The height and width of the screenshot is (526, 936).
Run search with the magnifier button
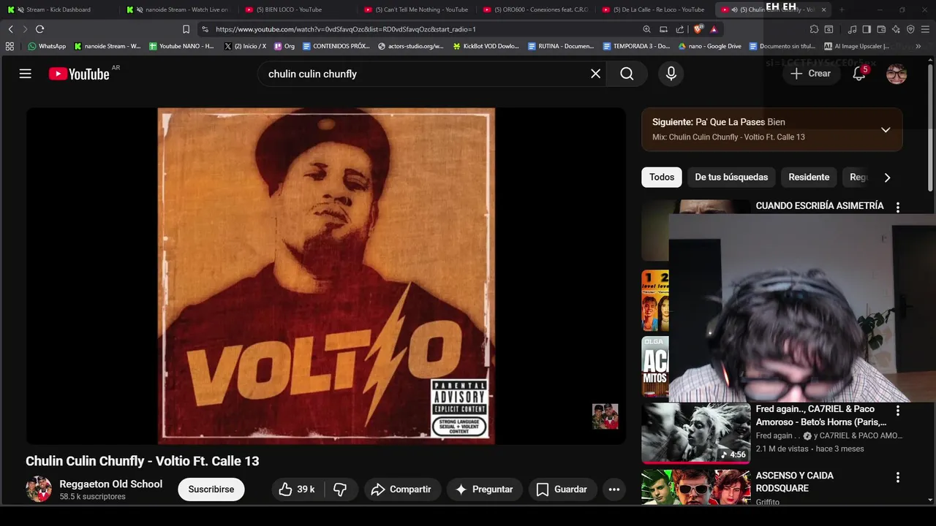pyautogui.click(x=627, y=74)
